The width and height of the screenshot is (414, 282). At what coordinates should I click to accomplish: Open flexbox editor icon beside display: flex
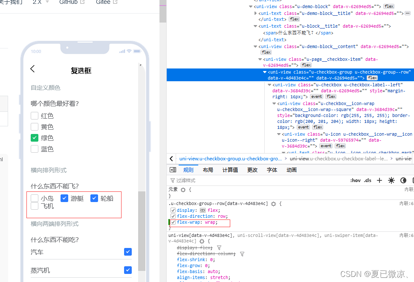click(203, 210)
